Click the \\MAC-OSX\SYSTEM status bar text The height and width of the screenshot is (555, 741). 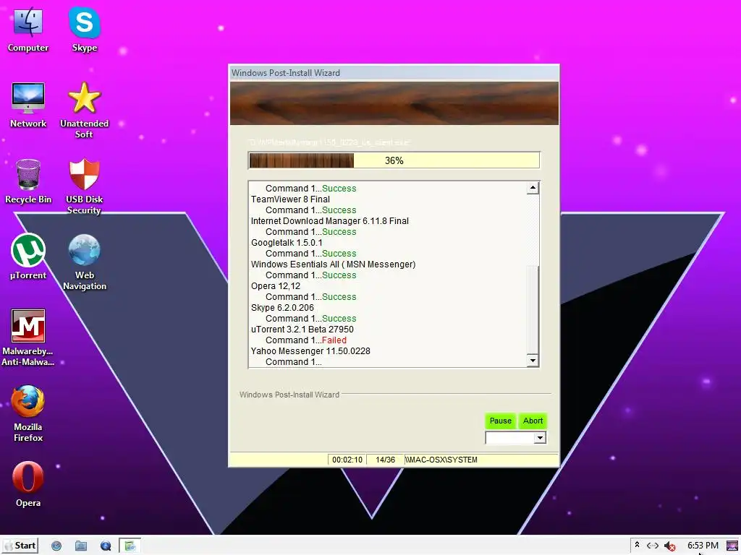tap(441, 460)
